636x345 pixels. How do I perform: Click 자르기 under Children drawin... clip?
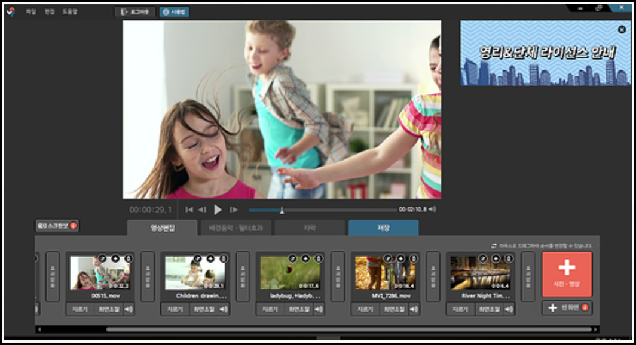175,309
